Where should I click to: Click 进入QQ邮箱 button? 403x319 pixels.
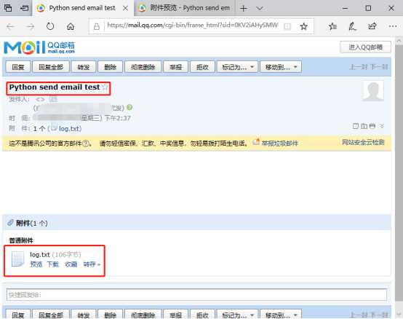(x=365, y=47)
